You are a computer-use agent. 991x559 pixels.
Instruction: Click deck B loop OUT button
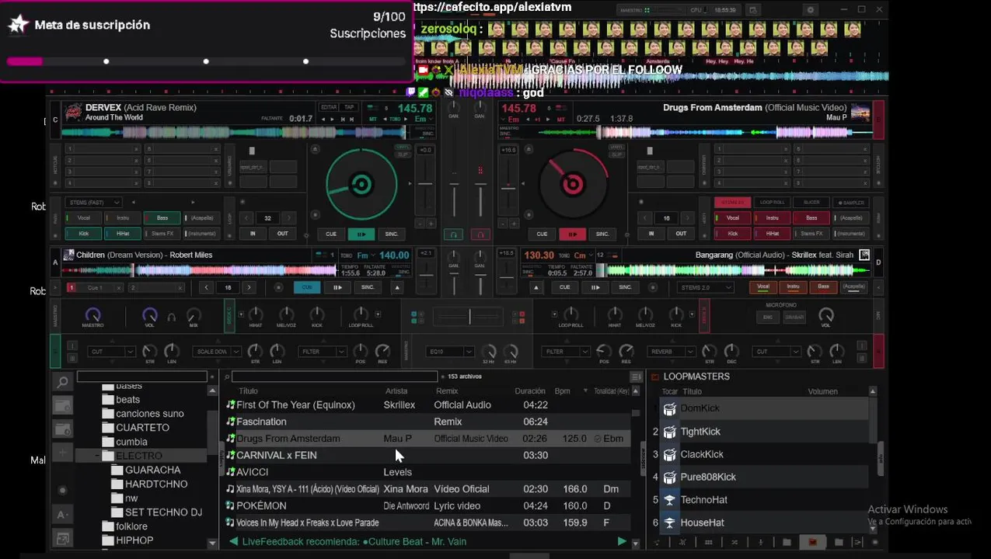pos(681,234)
